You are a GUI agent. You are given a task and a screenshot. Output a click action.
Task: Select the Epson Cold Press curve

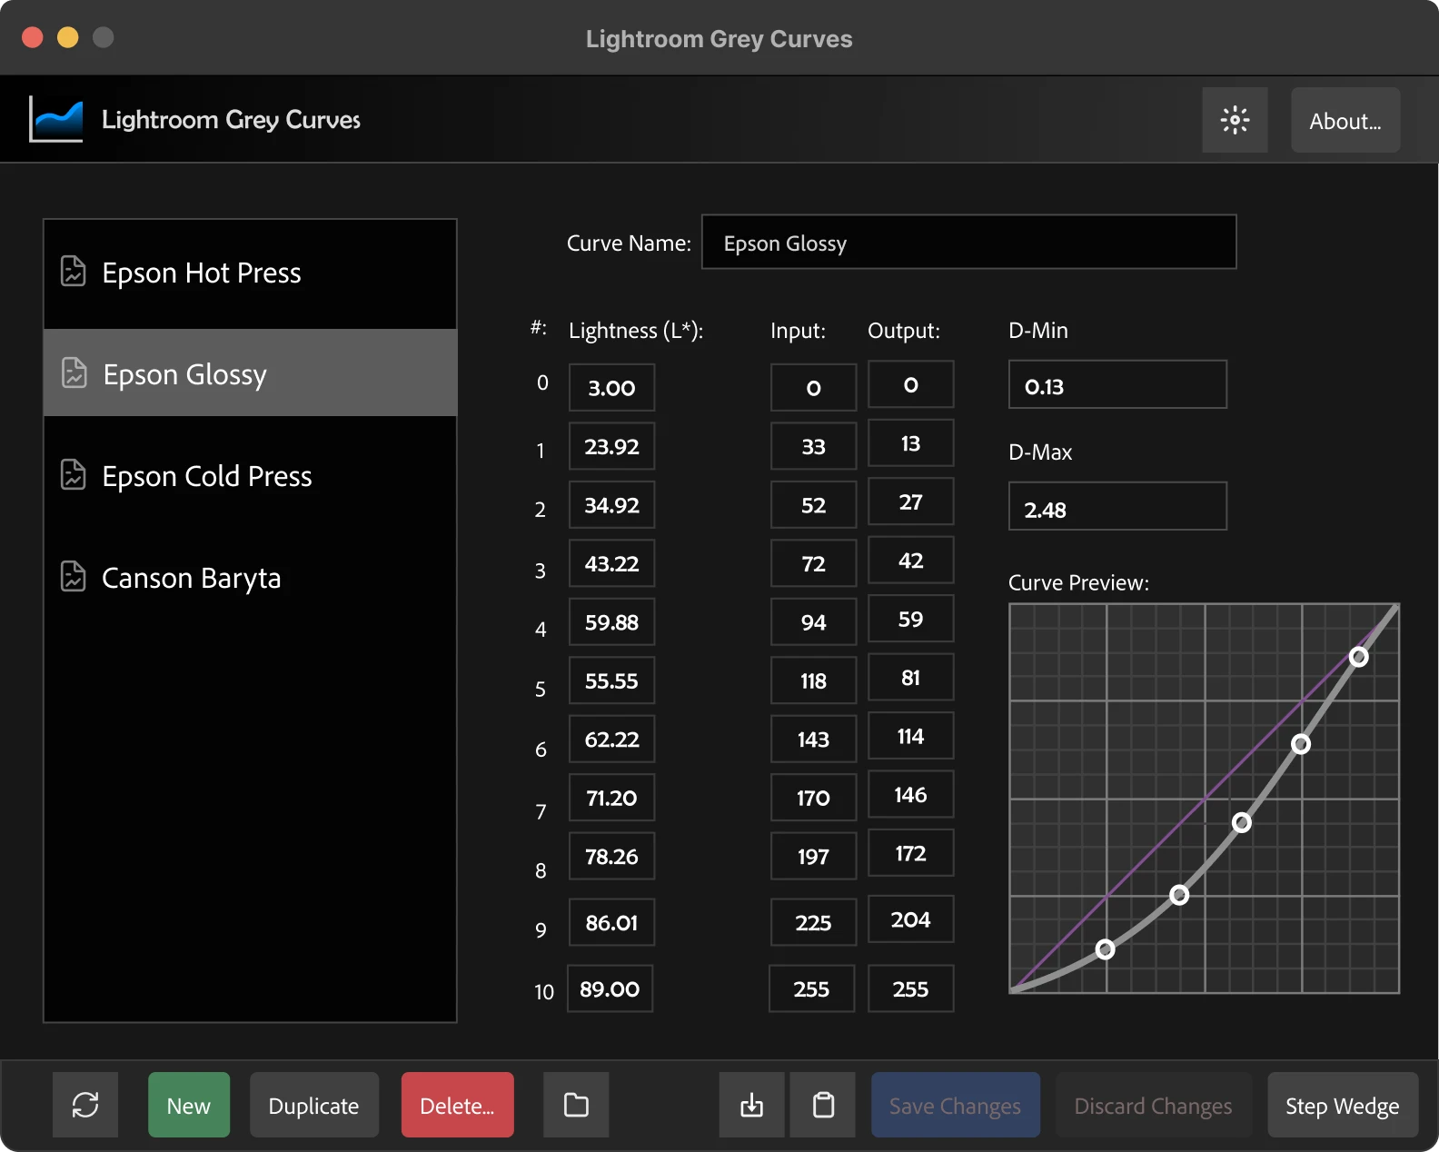[250, 476]
